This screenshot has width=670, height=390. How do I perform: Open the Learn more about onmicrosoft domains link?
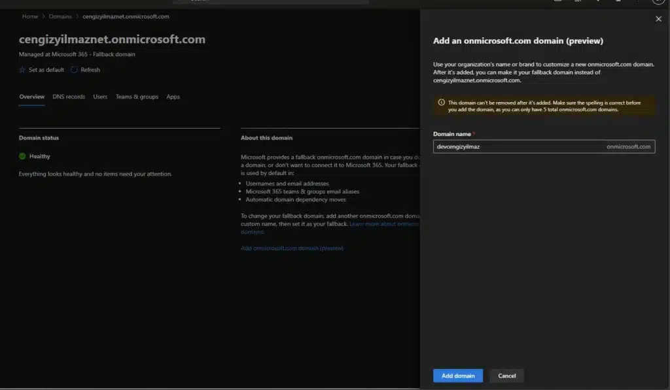click(383, 224)
